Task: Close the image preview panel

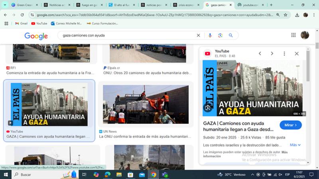Action: tap(297, 53)
